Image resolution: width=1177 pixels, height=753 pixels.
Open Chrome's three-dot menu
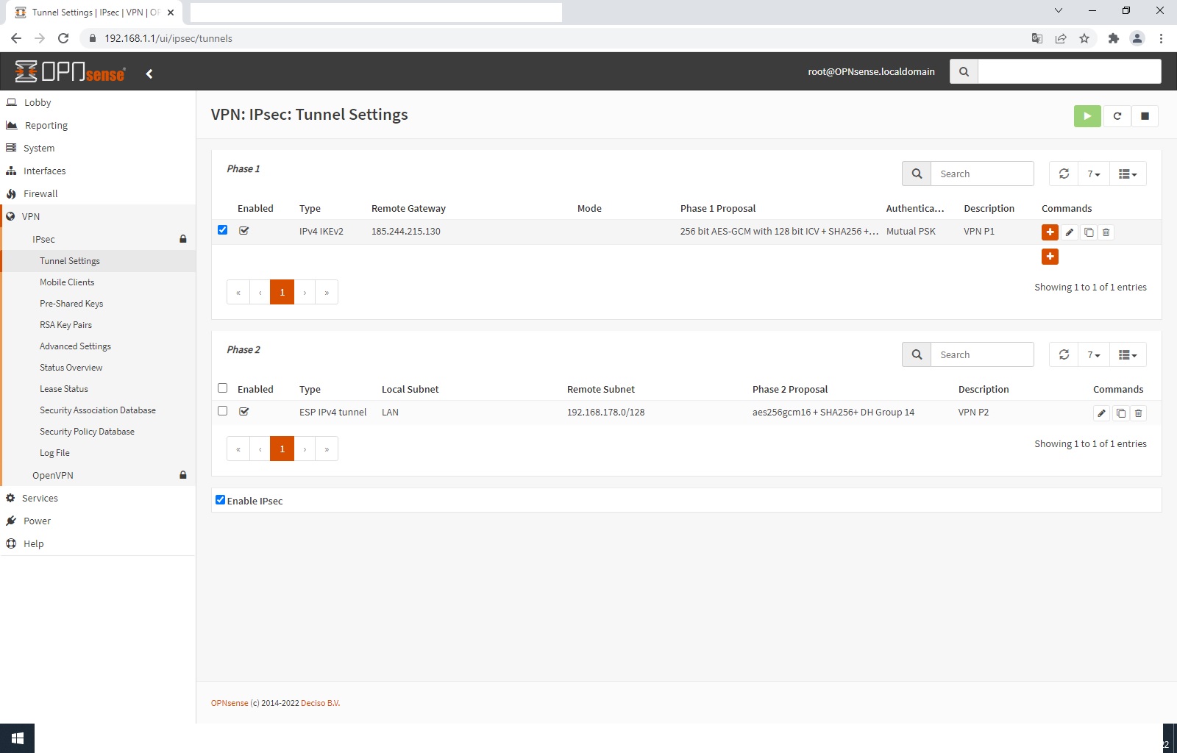click(x=1161, y=38)
